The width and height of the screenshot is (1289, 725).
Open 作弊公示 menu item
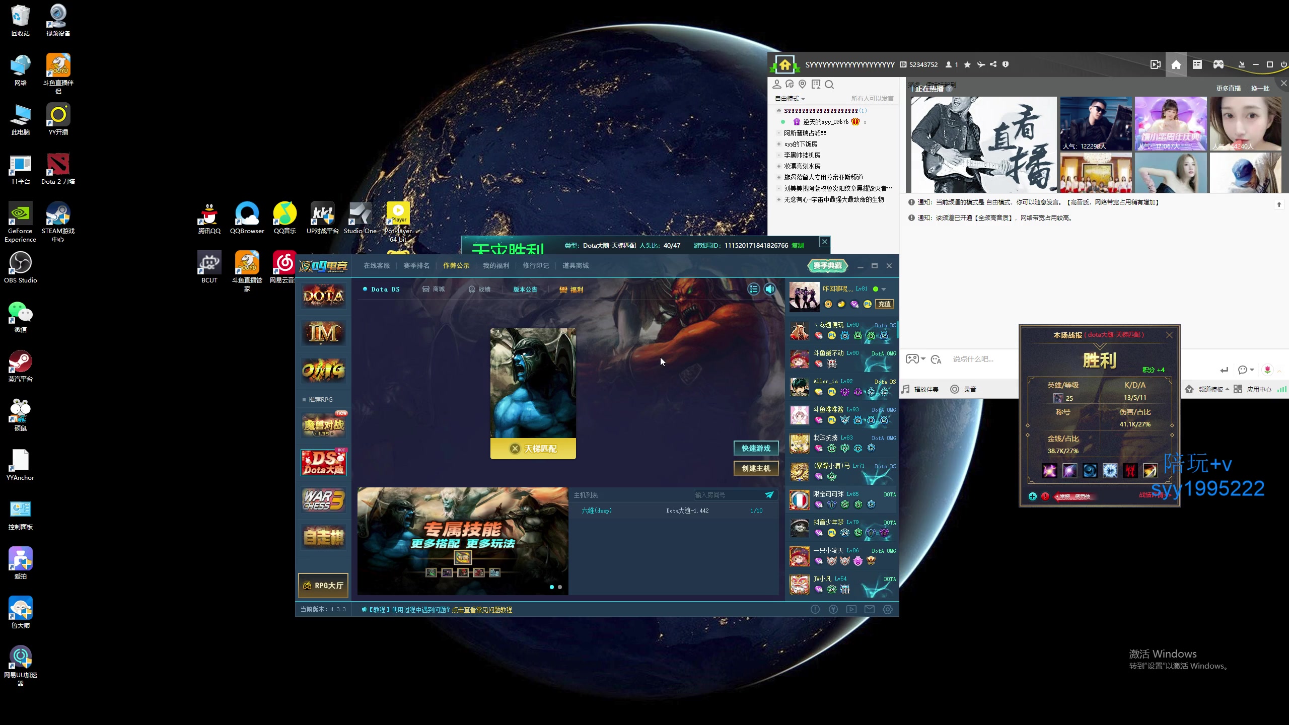pos(456,266)
